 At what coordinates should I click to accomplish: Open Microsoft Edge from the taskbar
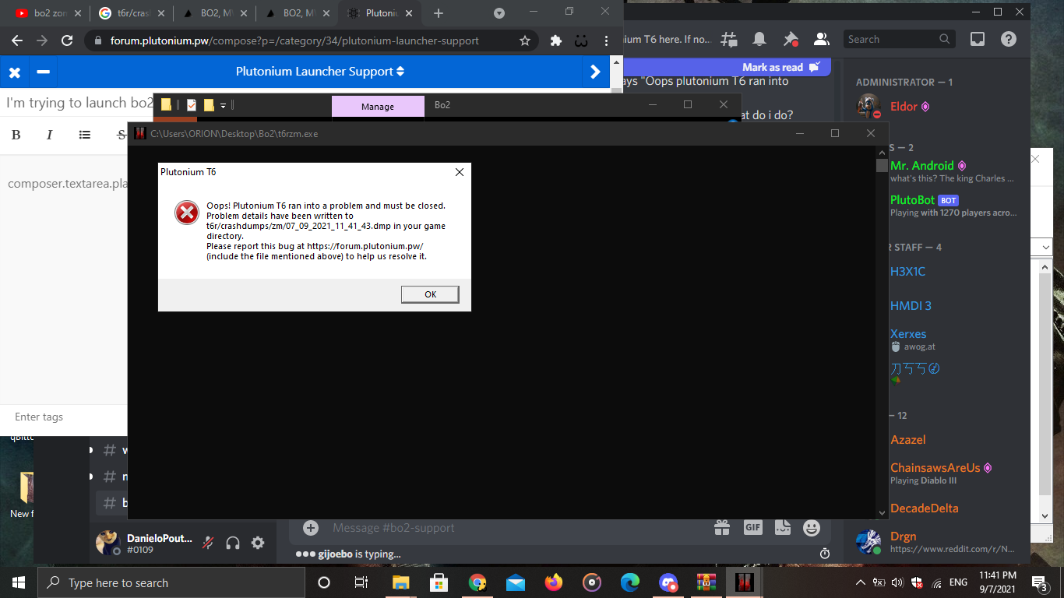(x=630, y=582)
